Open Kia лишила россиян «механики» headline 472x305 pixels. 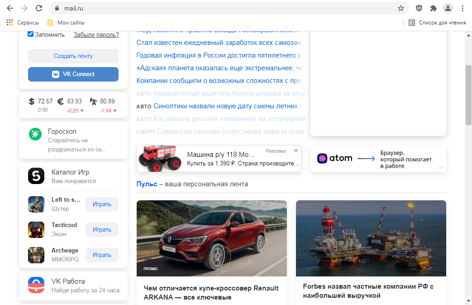[x=229, y=119]
